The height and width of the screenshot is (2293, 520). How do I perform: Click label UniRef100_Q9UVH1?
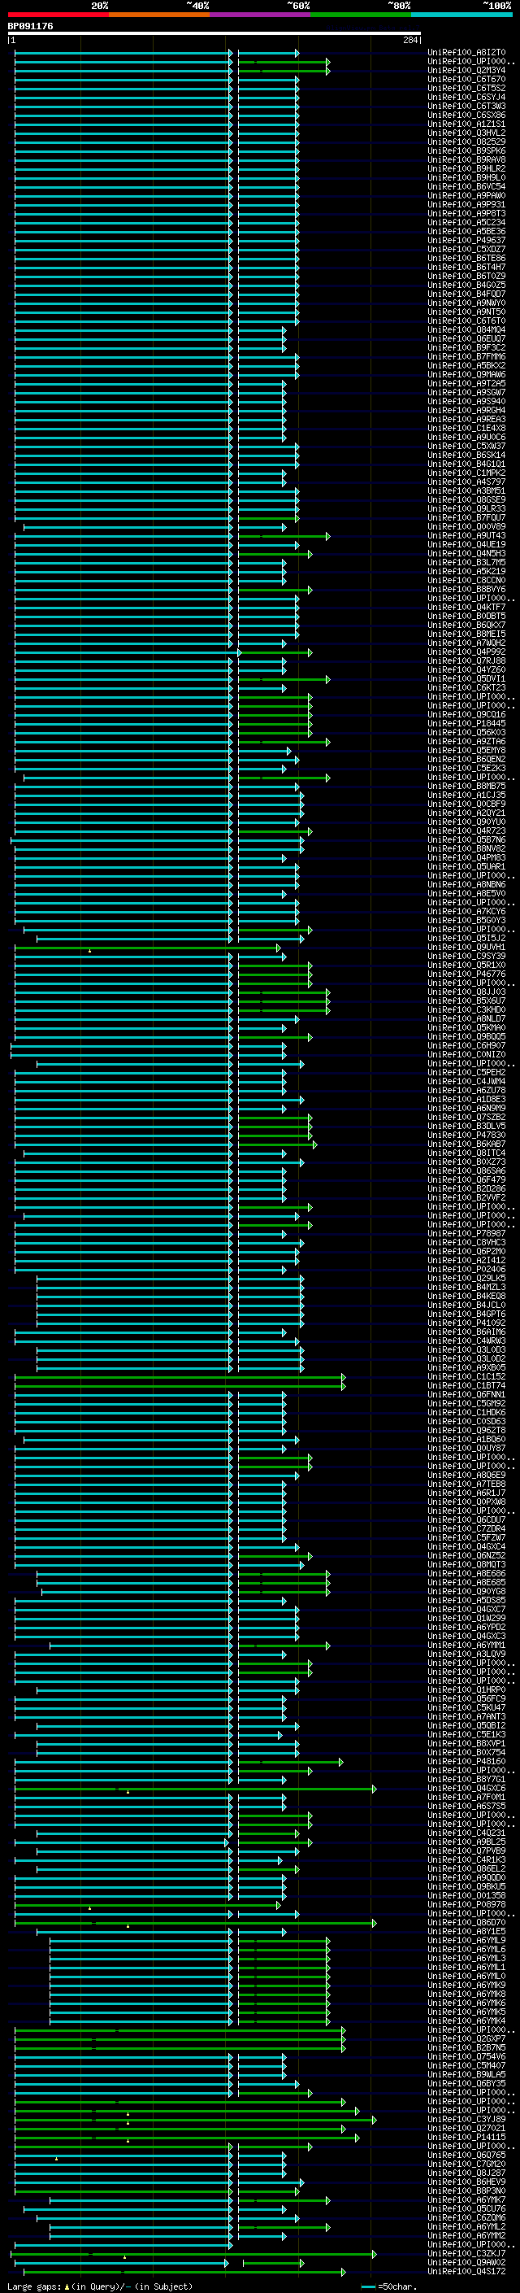pyautogui.click(x=466, y=947)
